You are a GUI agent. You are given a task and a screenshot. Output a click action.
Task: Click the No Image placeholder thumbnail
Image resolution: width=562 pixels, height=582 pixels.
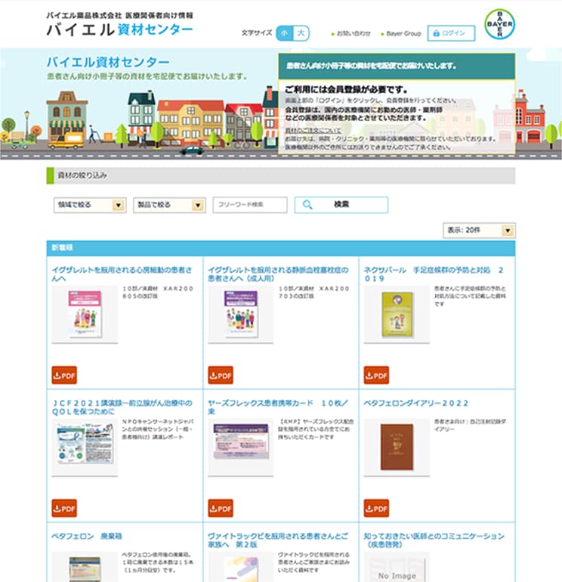[397, 567]
